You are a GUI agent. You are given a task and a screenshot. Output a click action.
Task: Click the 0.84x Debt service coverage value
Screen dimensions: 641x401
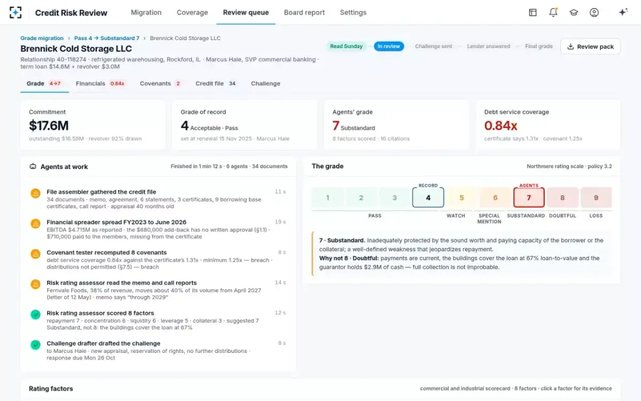tap(501, 126)
